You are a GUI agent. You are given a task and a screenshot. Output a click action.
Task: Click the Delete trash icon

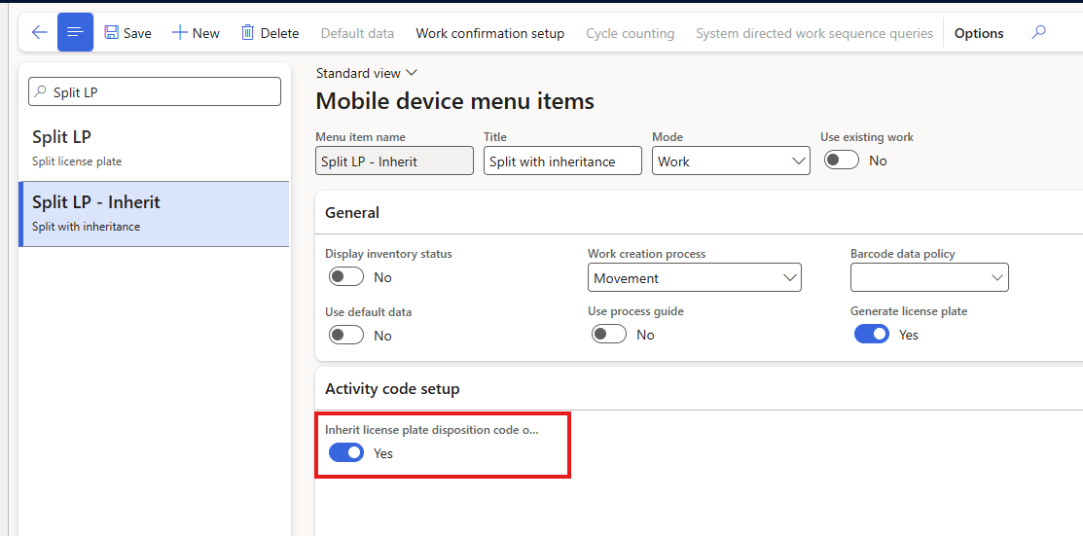pos(248,32)
